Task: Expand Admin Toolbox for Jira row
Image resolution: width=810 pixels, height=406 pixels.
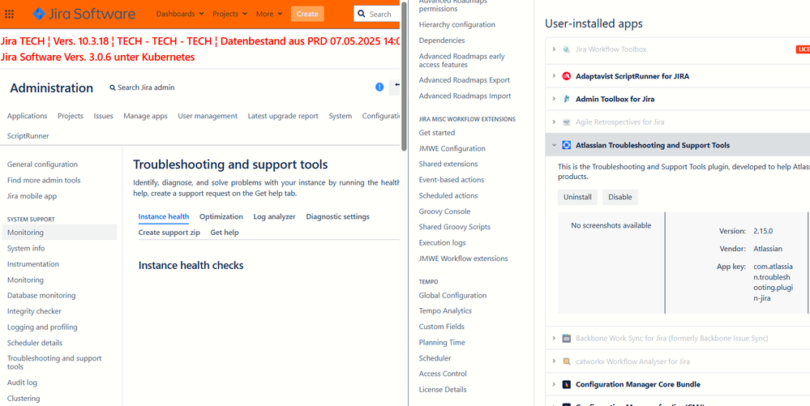Action: [554, 99]
